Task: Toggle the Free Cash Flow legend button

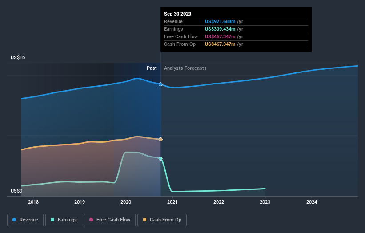Action: (x=110, y=220)
